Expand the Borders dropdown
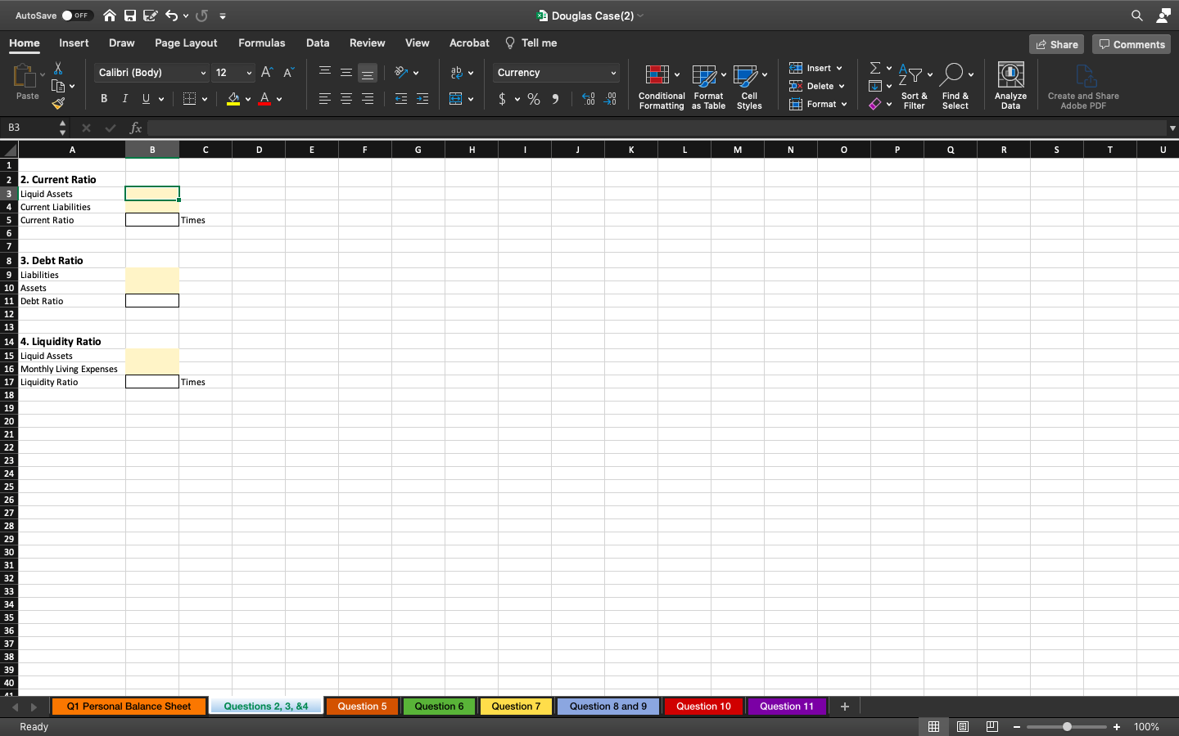 pyautogui.click(x=203, y=98)
